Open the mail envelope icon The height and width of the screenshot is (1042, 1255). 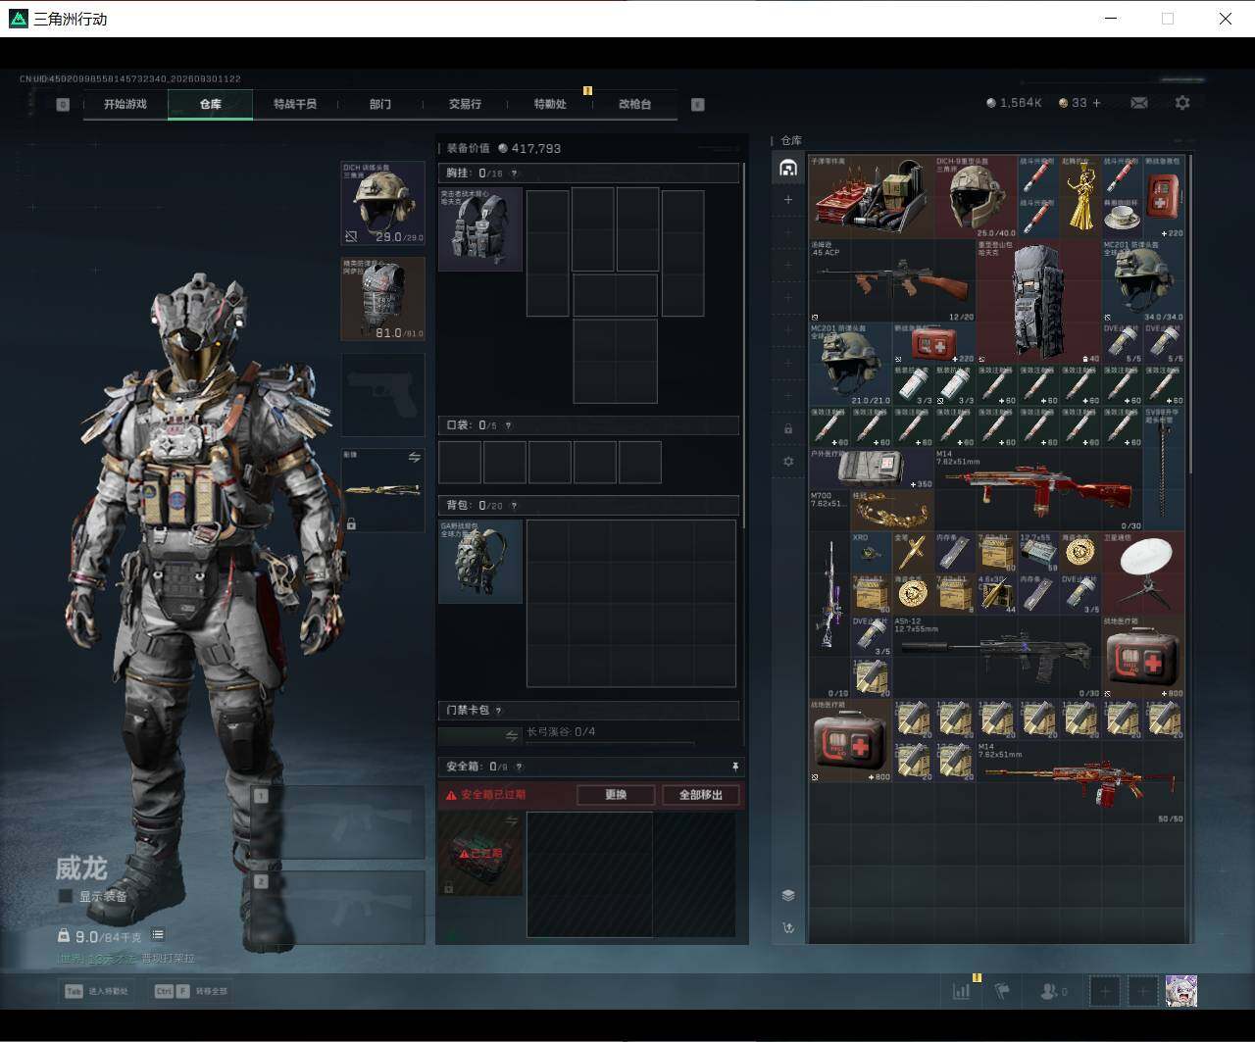coord(1138,103)
